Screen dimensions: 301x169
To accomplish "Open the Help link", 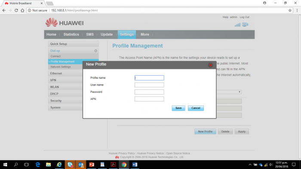I will coord(225,17).
